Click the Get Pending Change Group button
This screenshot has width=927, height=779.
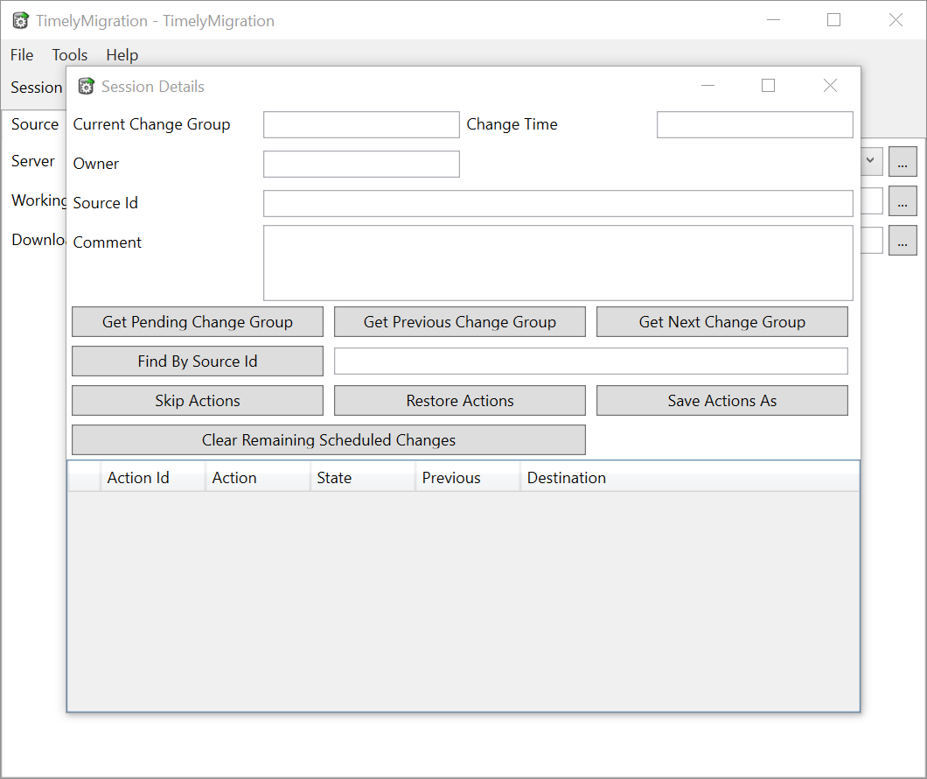pyautogui.click(x=198, y=322)
